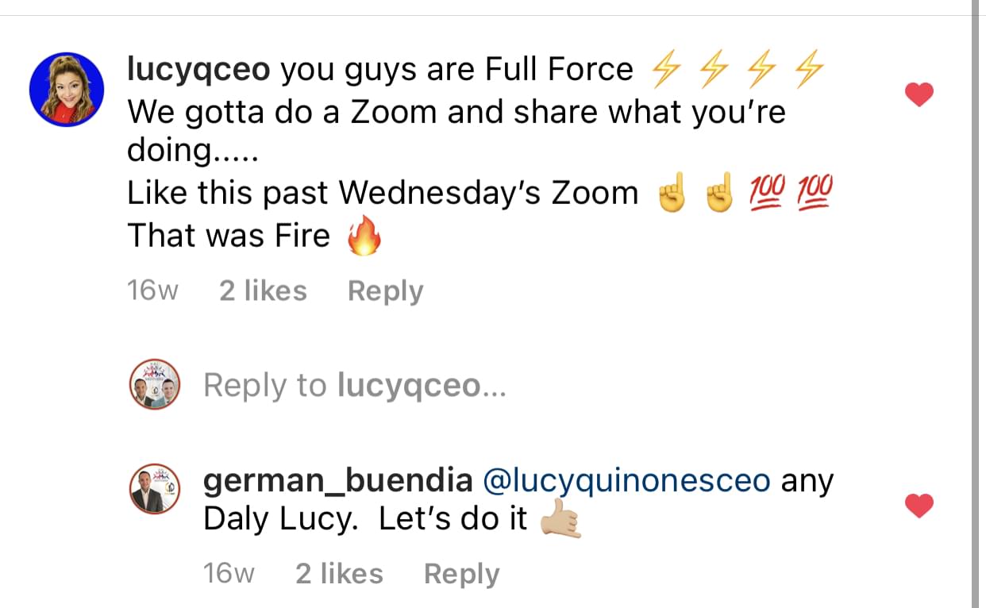Reply to german_buendia's comment

[461, 574]
